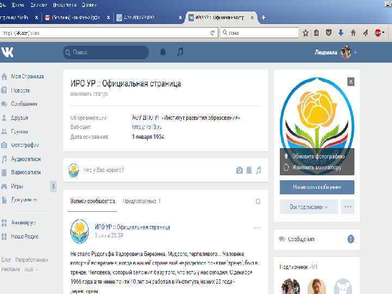Attach audio with note icon in post box

(258, 170)
